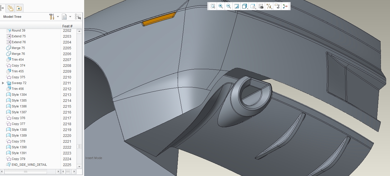The width and height of the screenshot is (390, 176).
Task: Open Show dropdown arrow beside list icon
Action: (70, 17)
